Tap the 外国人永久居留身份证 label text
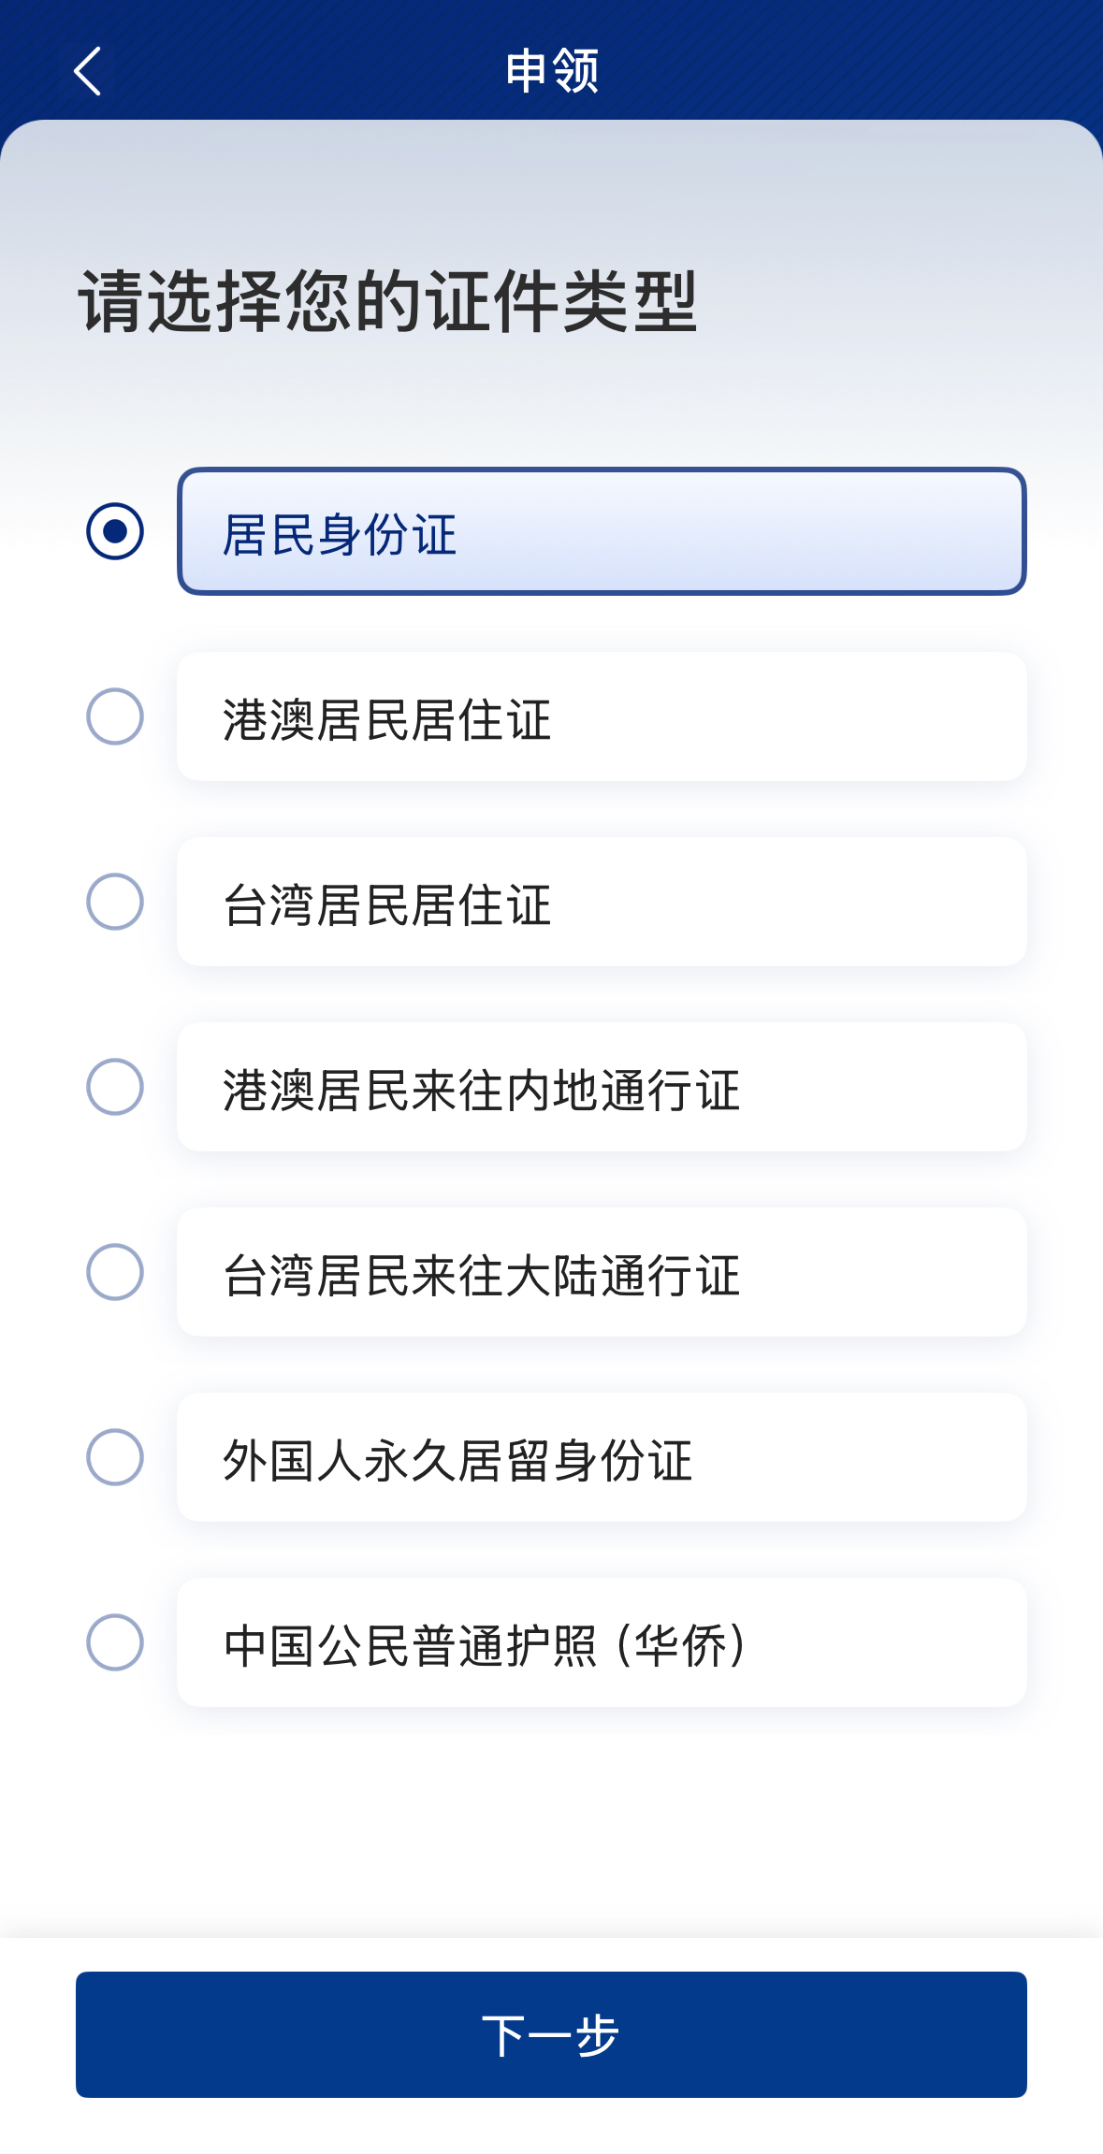The height and width of the screenshot is (2154, 1103). (457, 1460)
